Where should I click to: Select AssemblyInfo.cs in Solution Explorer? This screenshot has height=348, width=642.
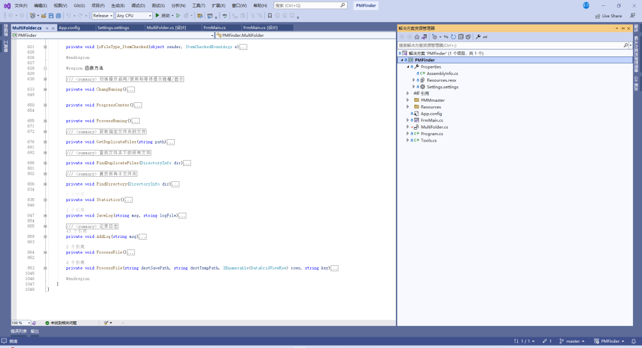click(x=442, y=74)
